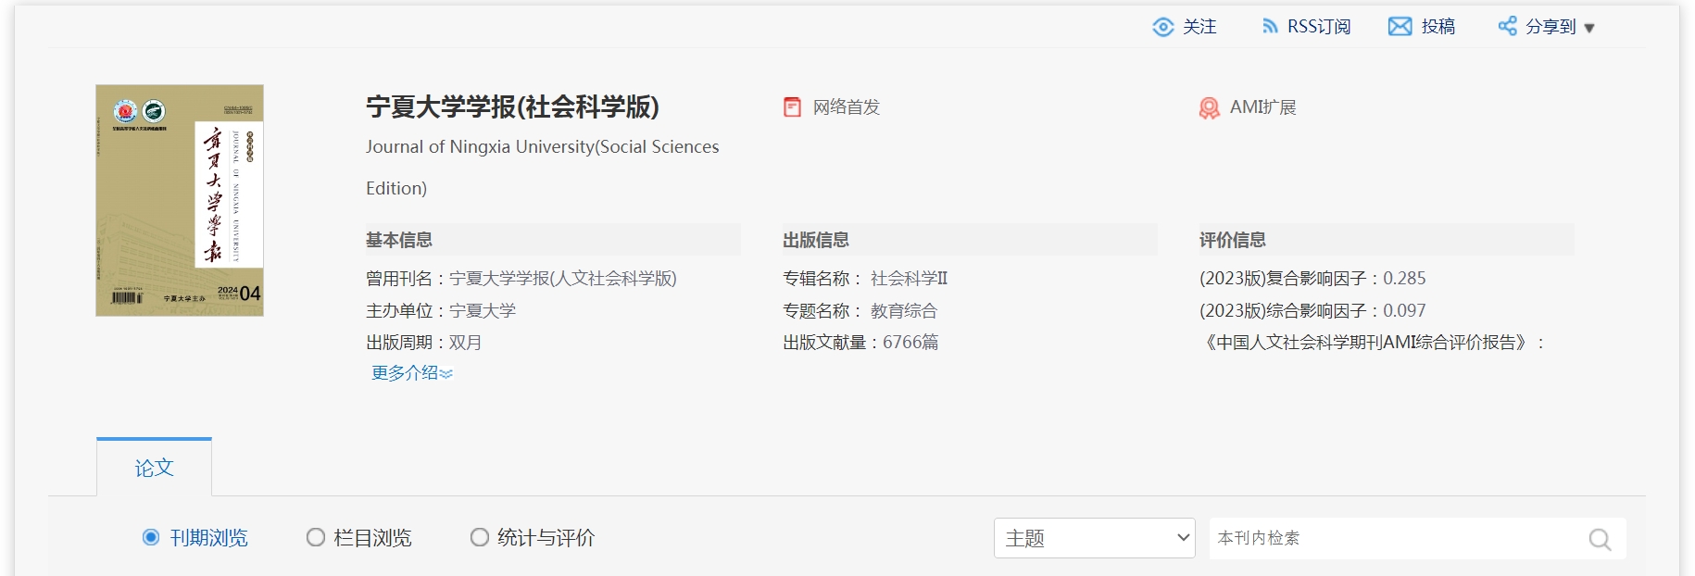Click the red 网络首发 document icon
The width and height of the screenshot is (1695, 576).
[792, 107]
